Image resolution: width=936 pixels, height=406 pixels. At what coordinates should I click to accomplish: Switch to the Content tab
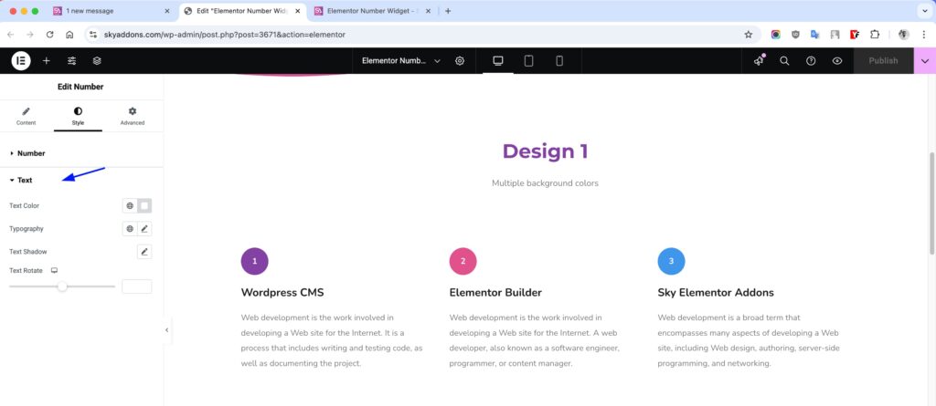(x=26, y=116)
